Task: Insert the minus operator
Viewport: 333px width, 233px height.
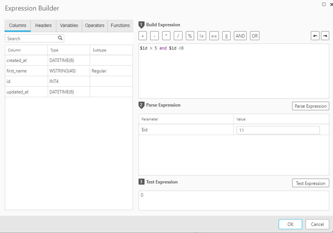Action: coord(154,36)
